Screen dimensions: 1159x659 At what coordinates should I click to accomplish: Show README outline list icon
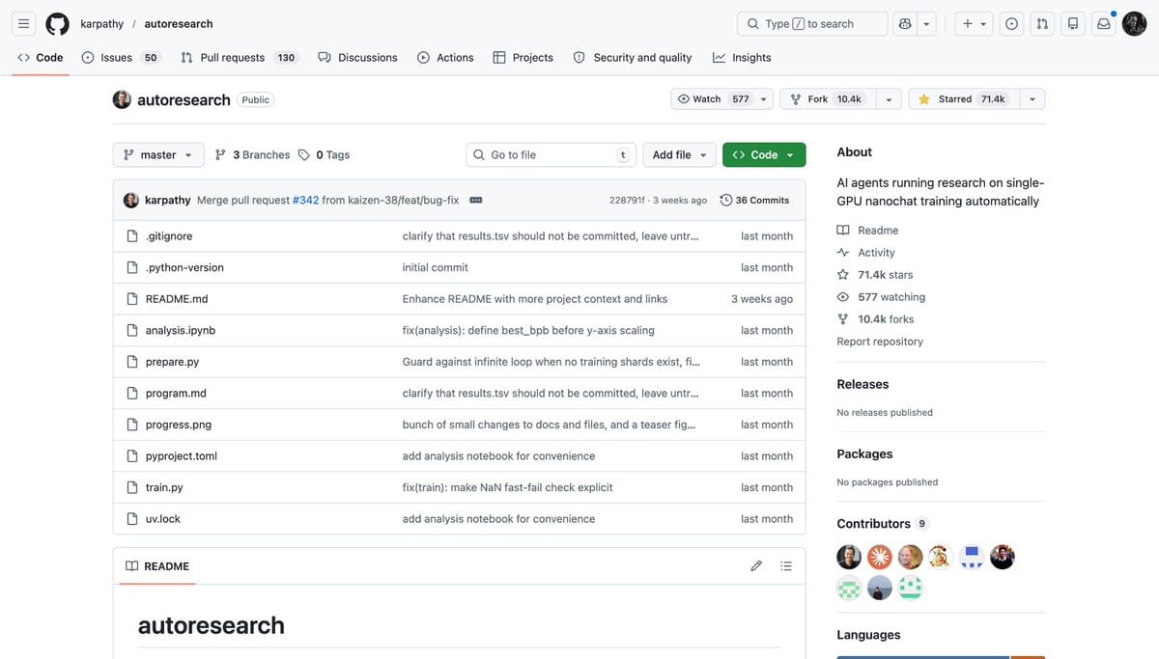pyautogui.click(x=786, y=566)
